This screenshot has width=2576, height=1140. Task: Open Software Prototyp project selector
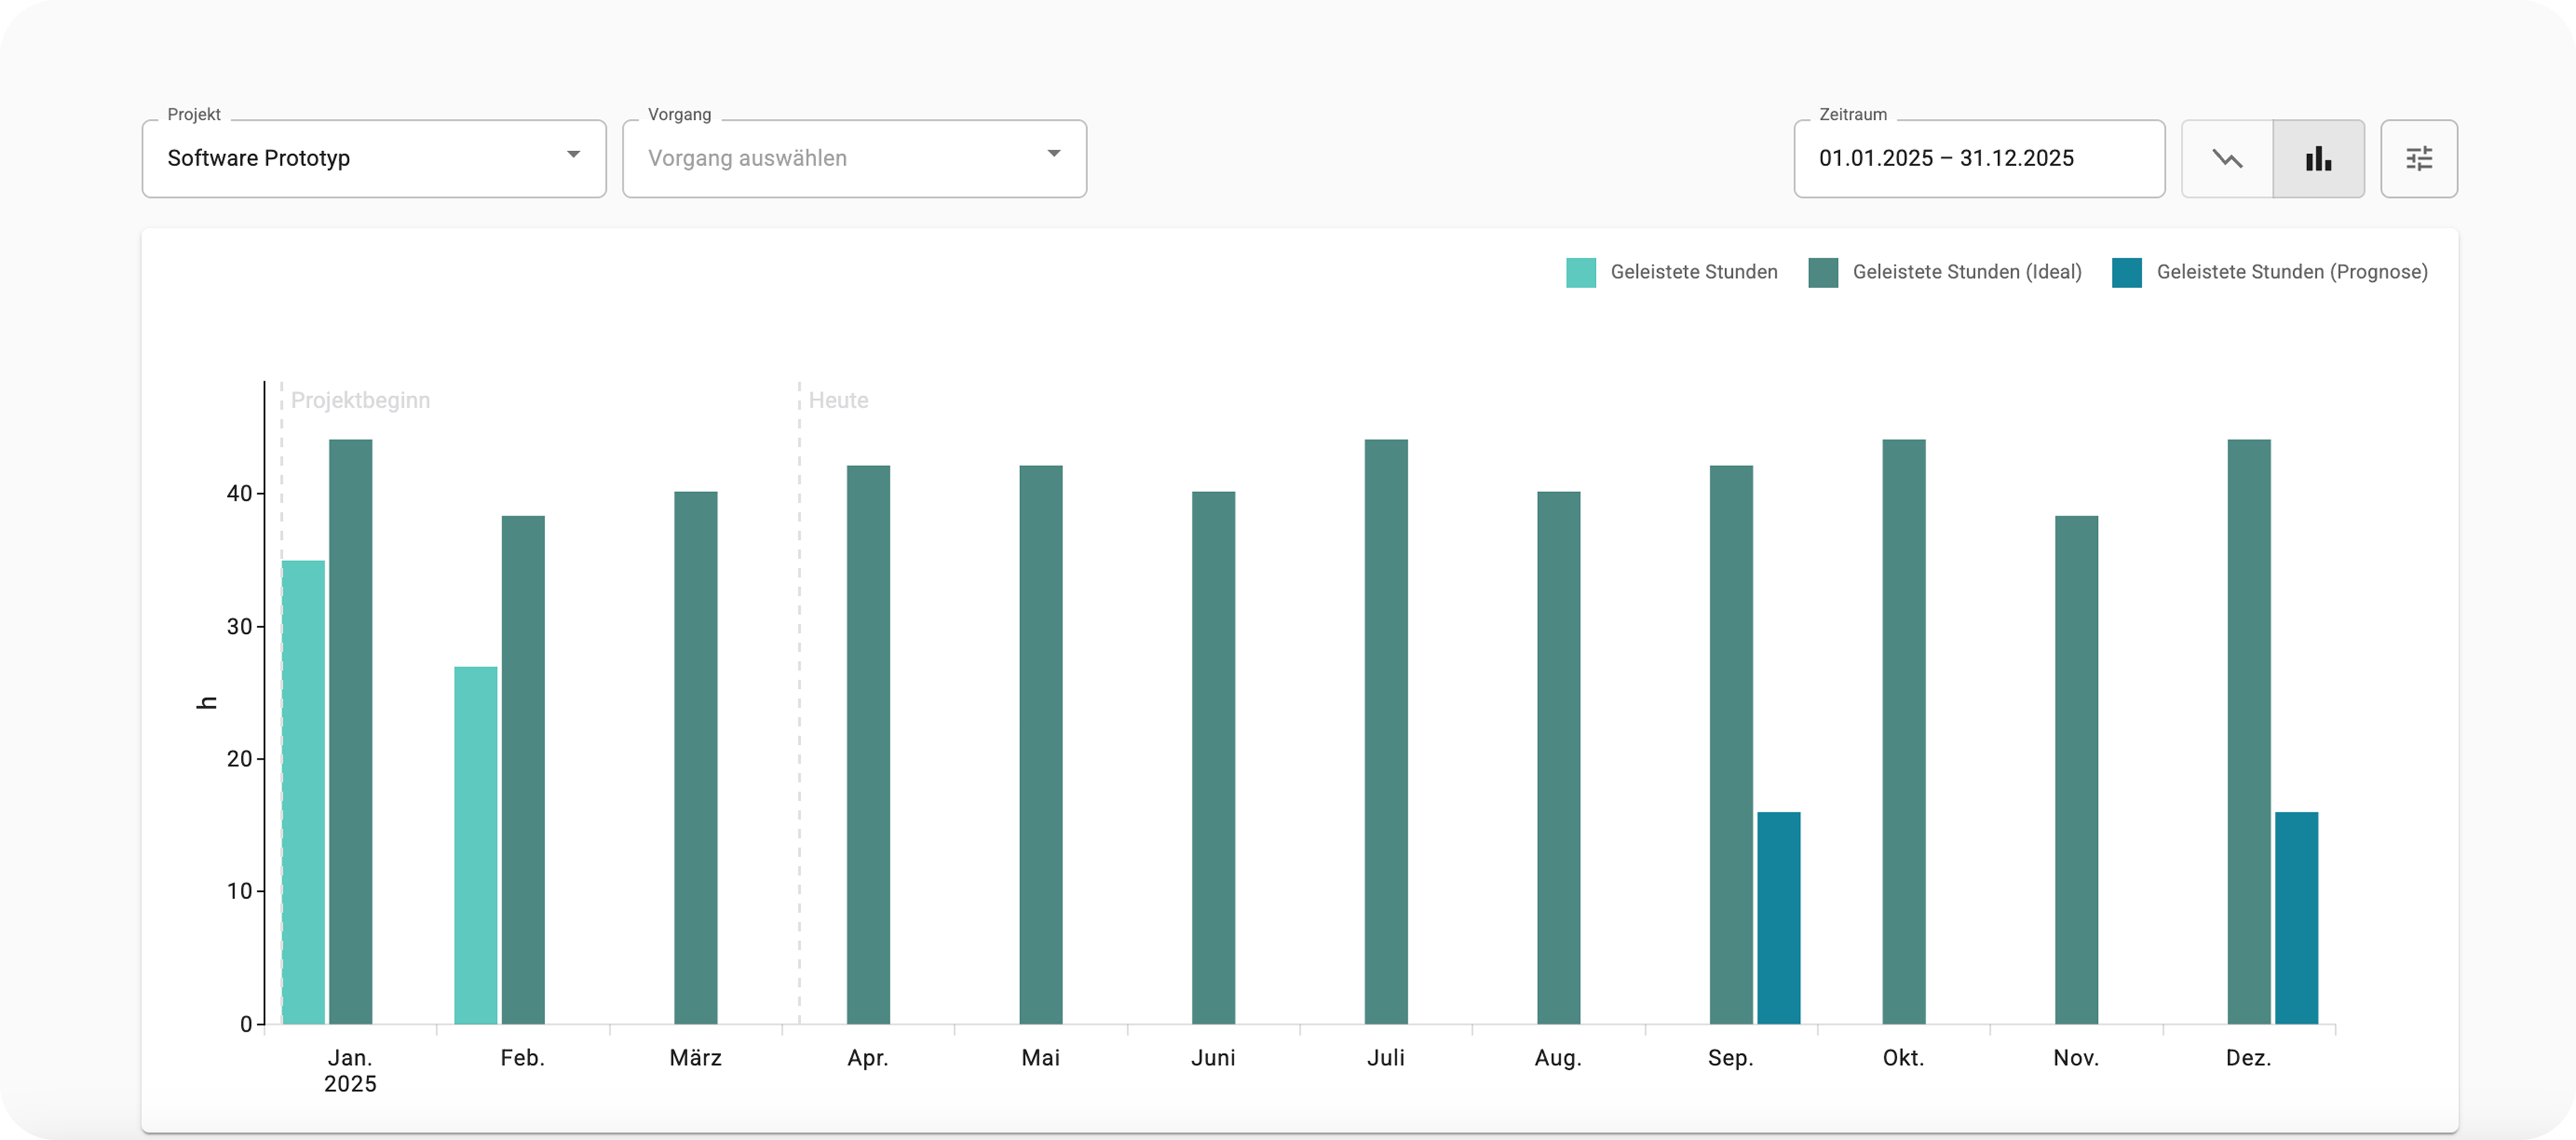(x=350, y=159)
